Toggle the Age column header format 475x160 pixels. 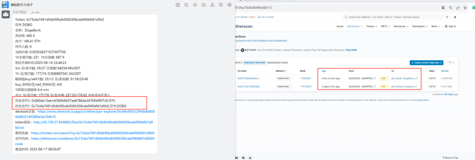coord(324,71)
